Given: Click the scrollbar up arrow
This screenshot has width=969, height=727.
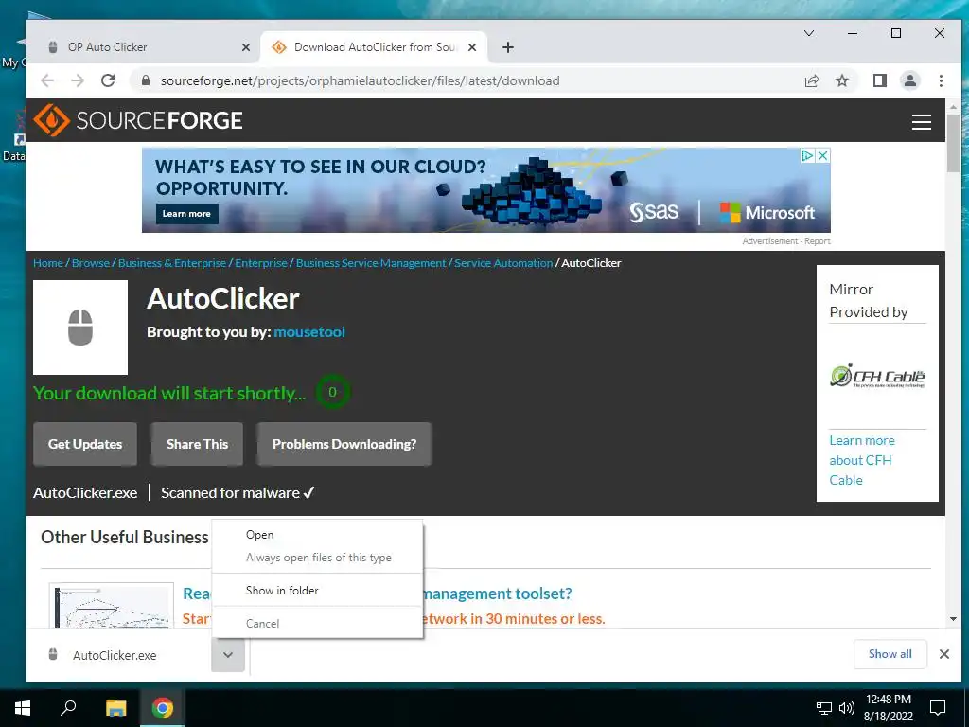Looking at the screenshot, I should 953,107.
